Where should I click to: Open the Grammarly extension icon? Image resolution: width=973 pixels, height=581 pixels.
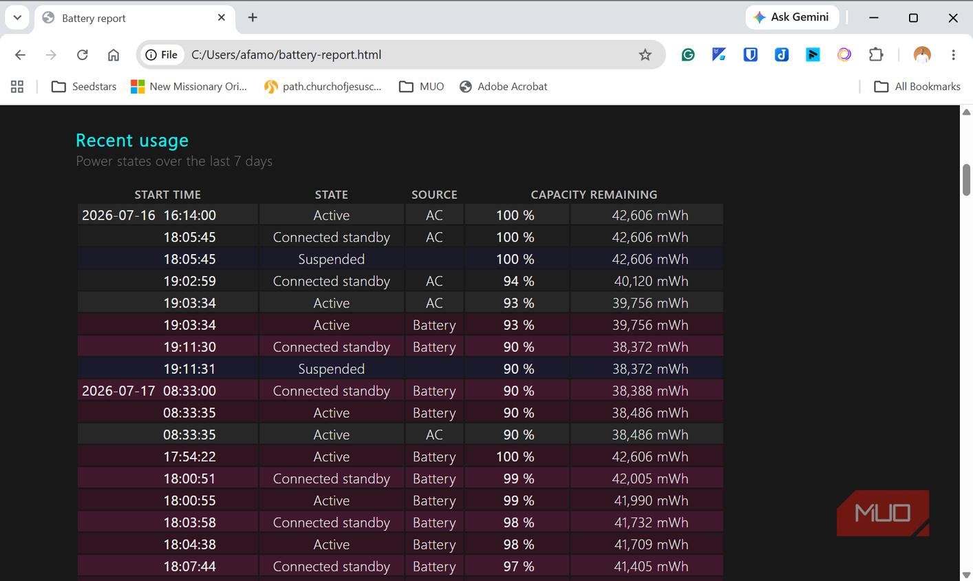pos(687,55)
